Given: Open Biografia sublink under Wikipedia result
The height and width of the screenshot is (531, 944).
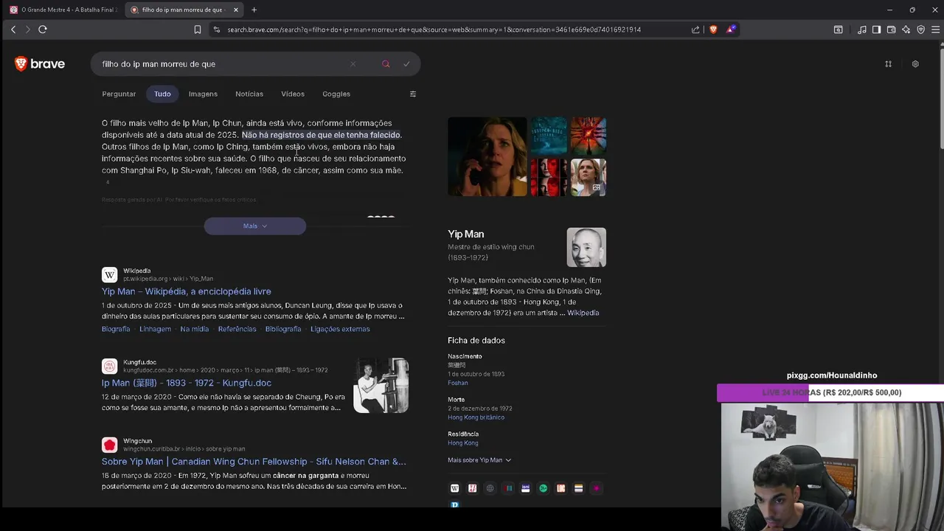Looking at the screenshot, I should [x=116, y=329].
